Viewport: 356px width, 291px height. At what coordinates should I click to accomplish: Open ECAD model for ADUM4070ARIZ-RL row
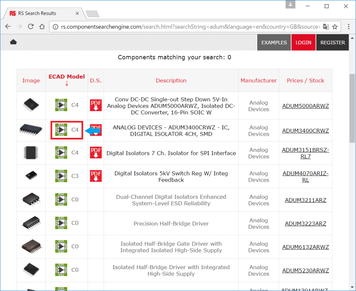tap(61, 176)
